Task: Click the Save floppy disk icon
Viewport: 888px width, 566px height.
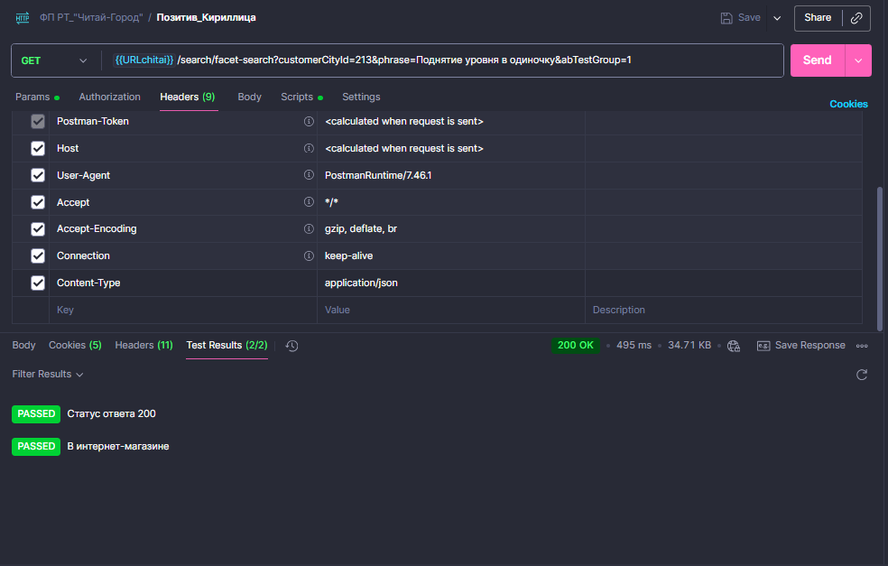Action: [726, 18]
